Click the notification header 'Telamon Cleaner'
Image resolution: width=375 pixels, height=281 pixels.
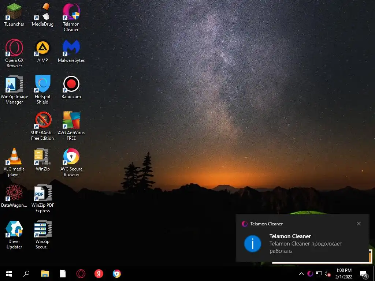[267, 224]
